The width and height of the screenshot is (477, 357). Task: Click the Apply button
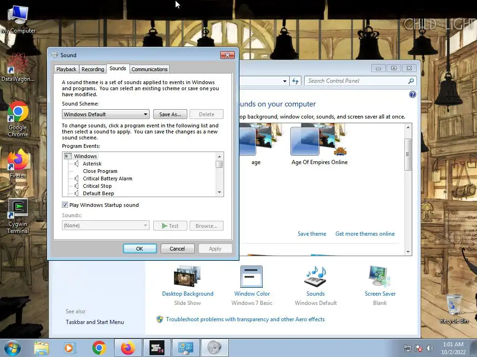click(x=215, y=249)
